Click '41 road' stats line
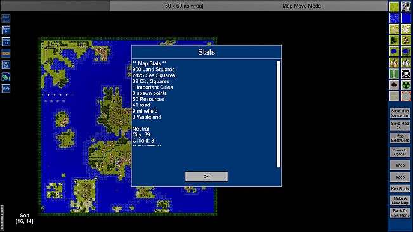413x232 pixels. click(141, 105)
